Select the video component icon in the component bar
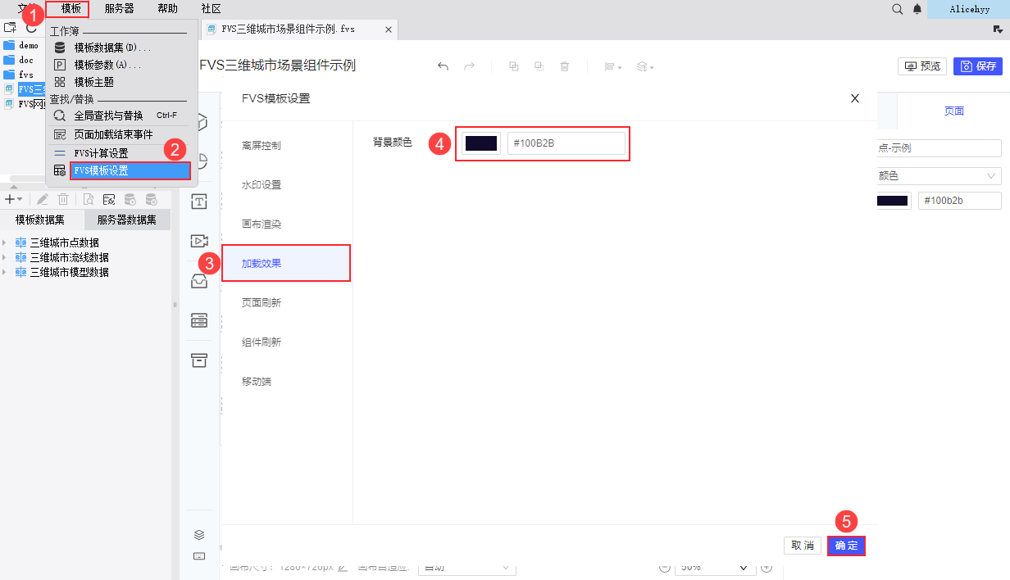This screenshot has height=580, width=1010. coord(199,241)
